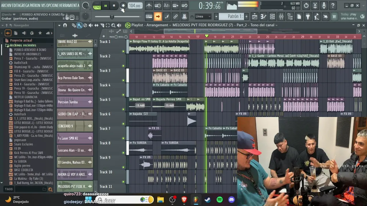Open the Línea snap dropdown

[203, 17]
